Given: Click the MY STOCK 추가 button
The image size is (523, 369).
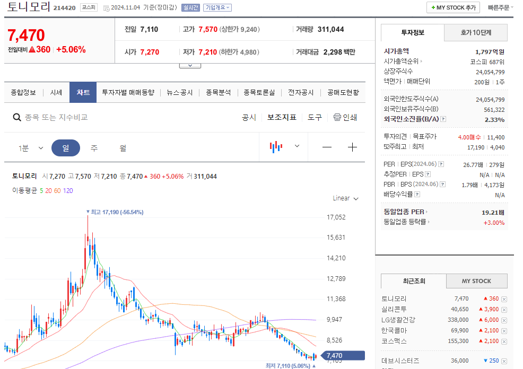Looking at the screenshot, I should (454, 7).
